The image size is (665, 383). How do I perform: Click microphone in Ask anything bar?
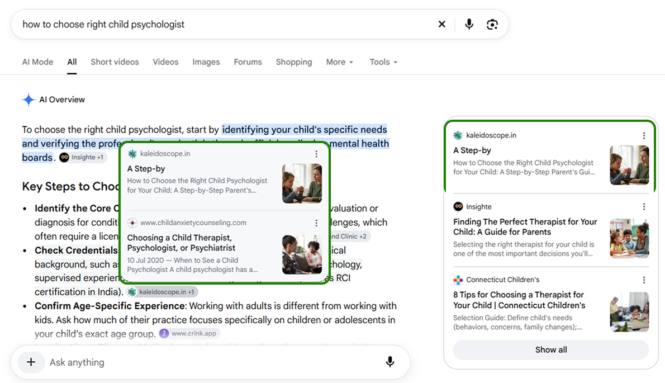tap(389, 362)
